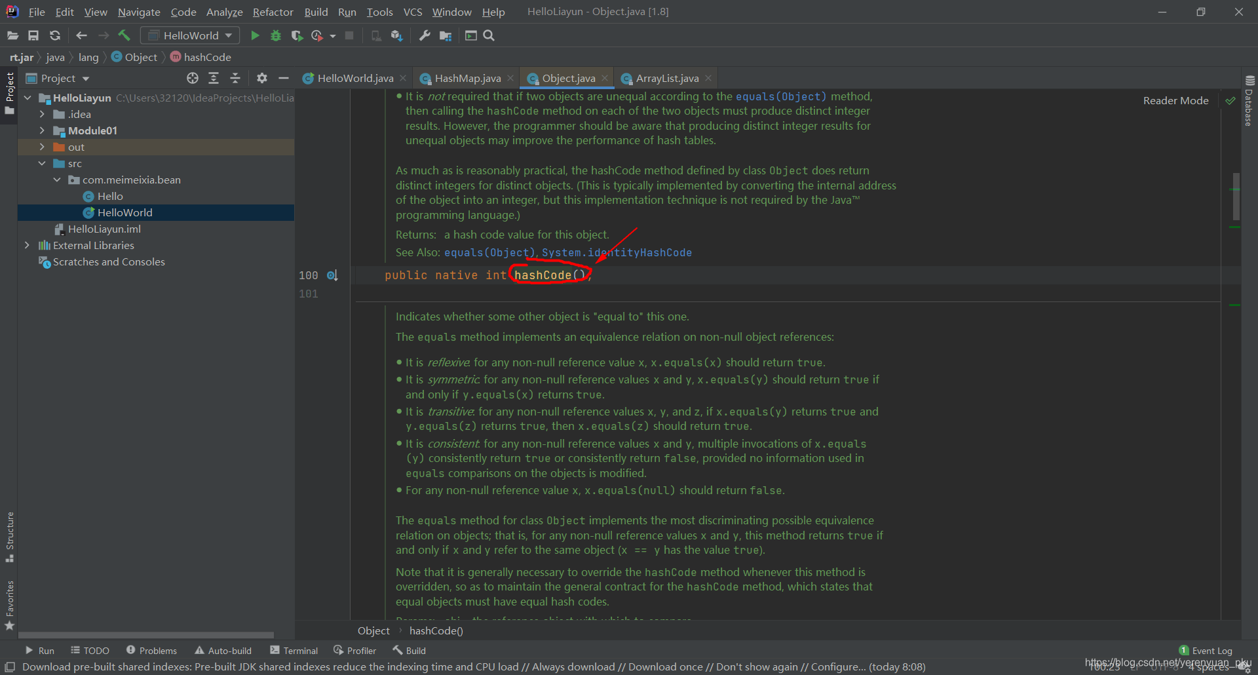Toggle tool window bars corner icon
The image size is (1258, 675).
(9, 666)
